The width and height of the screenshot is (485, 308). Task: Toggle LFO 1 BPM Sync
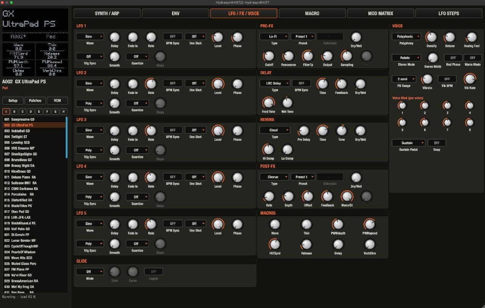[173, 37]
